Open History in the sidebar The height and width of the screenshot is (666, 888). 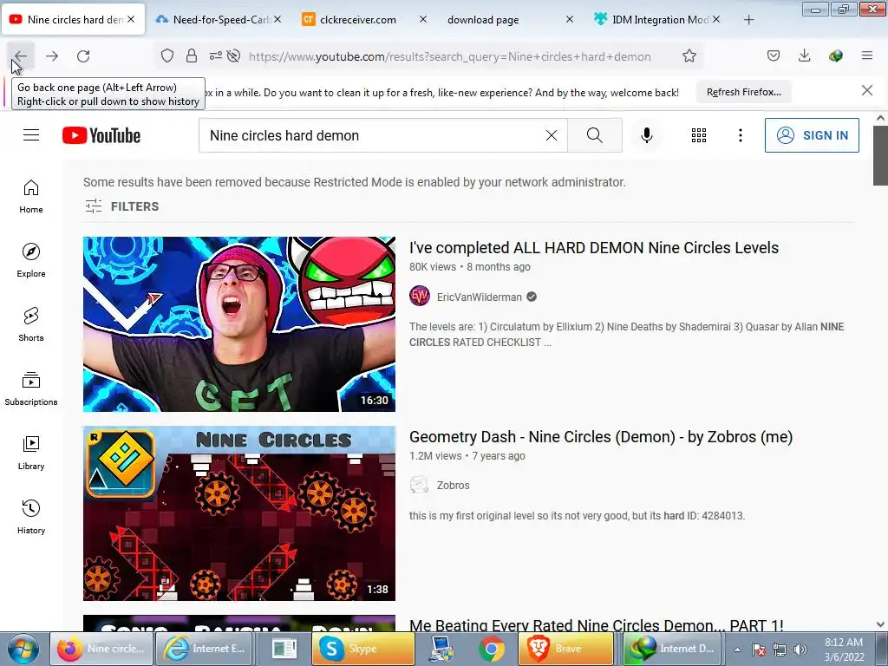click(x=31, y=517)
